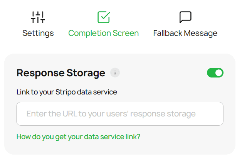The width and height of the screenshot is (242, 160).
Task: Follow the green data service help link
Action: 78,136
